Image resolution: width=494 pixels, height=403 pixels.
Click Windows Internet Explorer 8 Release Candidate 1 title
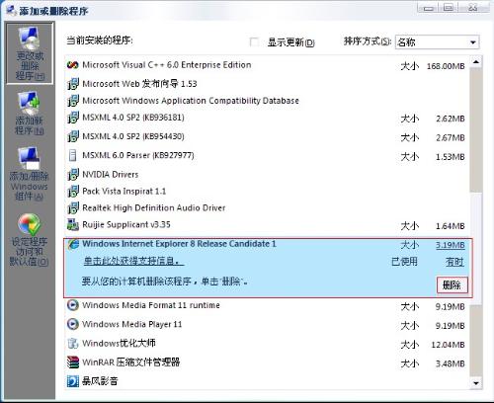point(179,244)
